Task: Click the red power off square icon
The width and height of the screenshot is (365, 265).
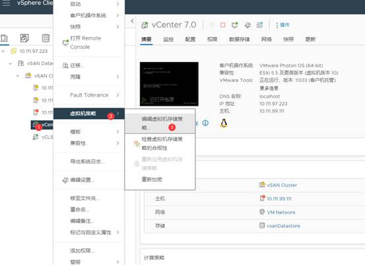Action: click(223, 24)
